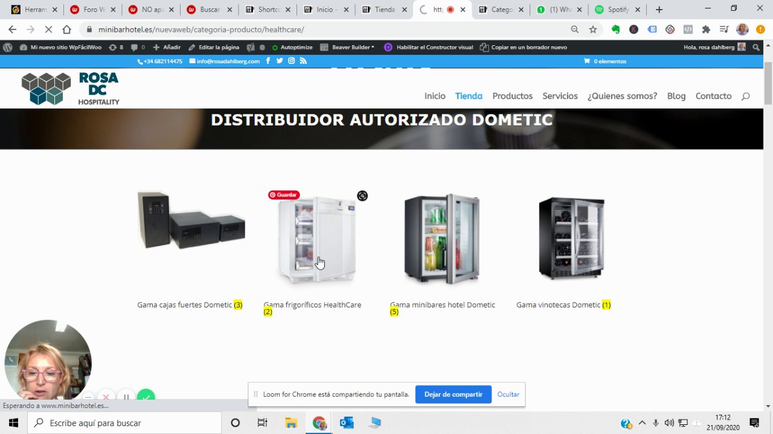Open Blog in the site navigation
Image resolution: width=773 pixels, height=434 pixels.
click(676, 96)
